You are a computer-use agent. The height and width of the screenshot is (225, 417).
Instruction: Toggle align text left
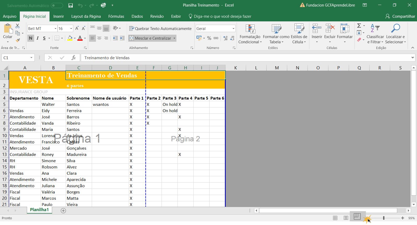coord(93,38)
